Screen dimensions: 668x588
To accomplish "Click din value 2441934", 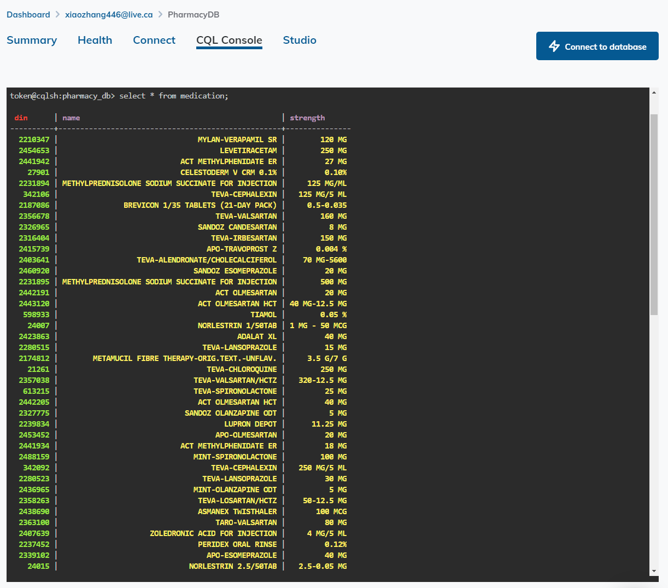I will click(34, 446).
